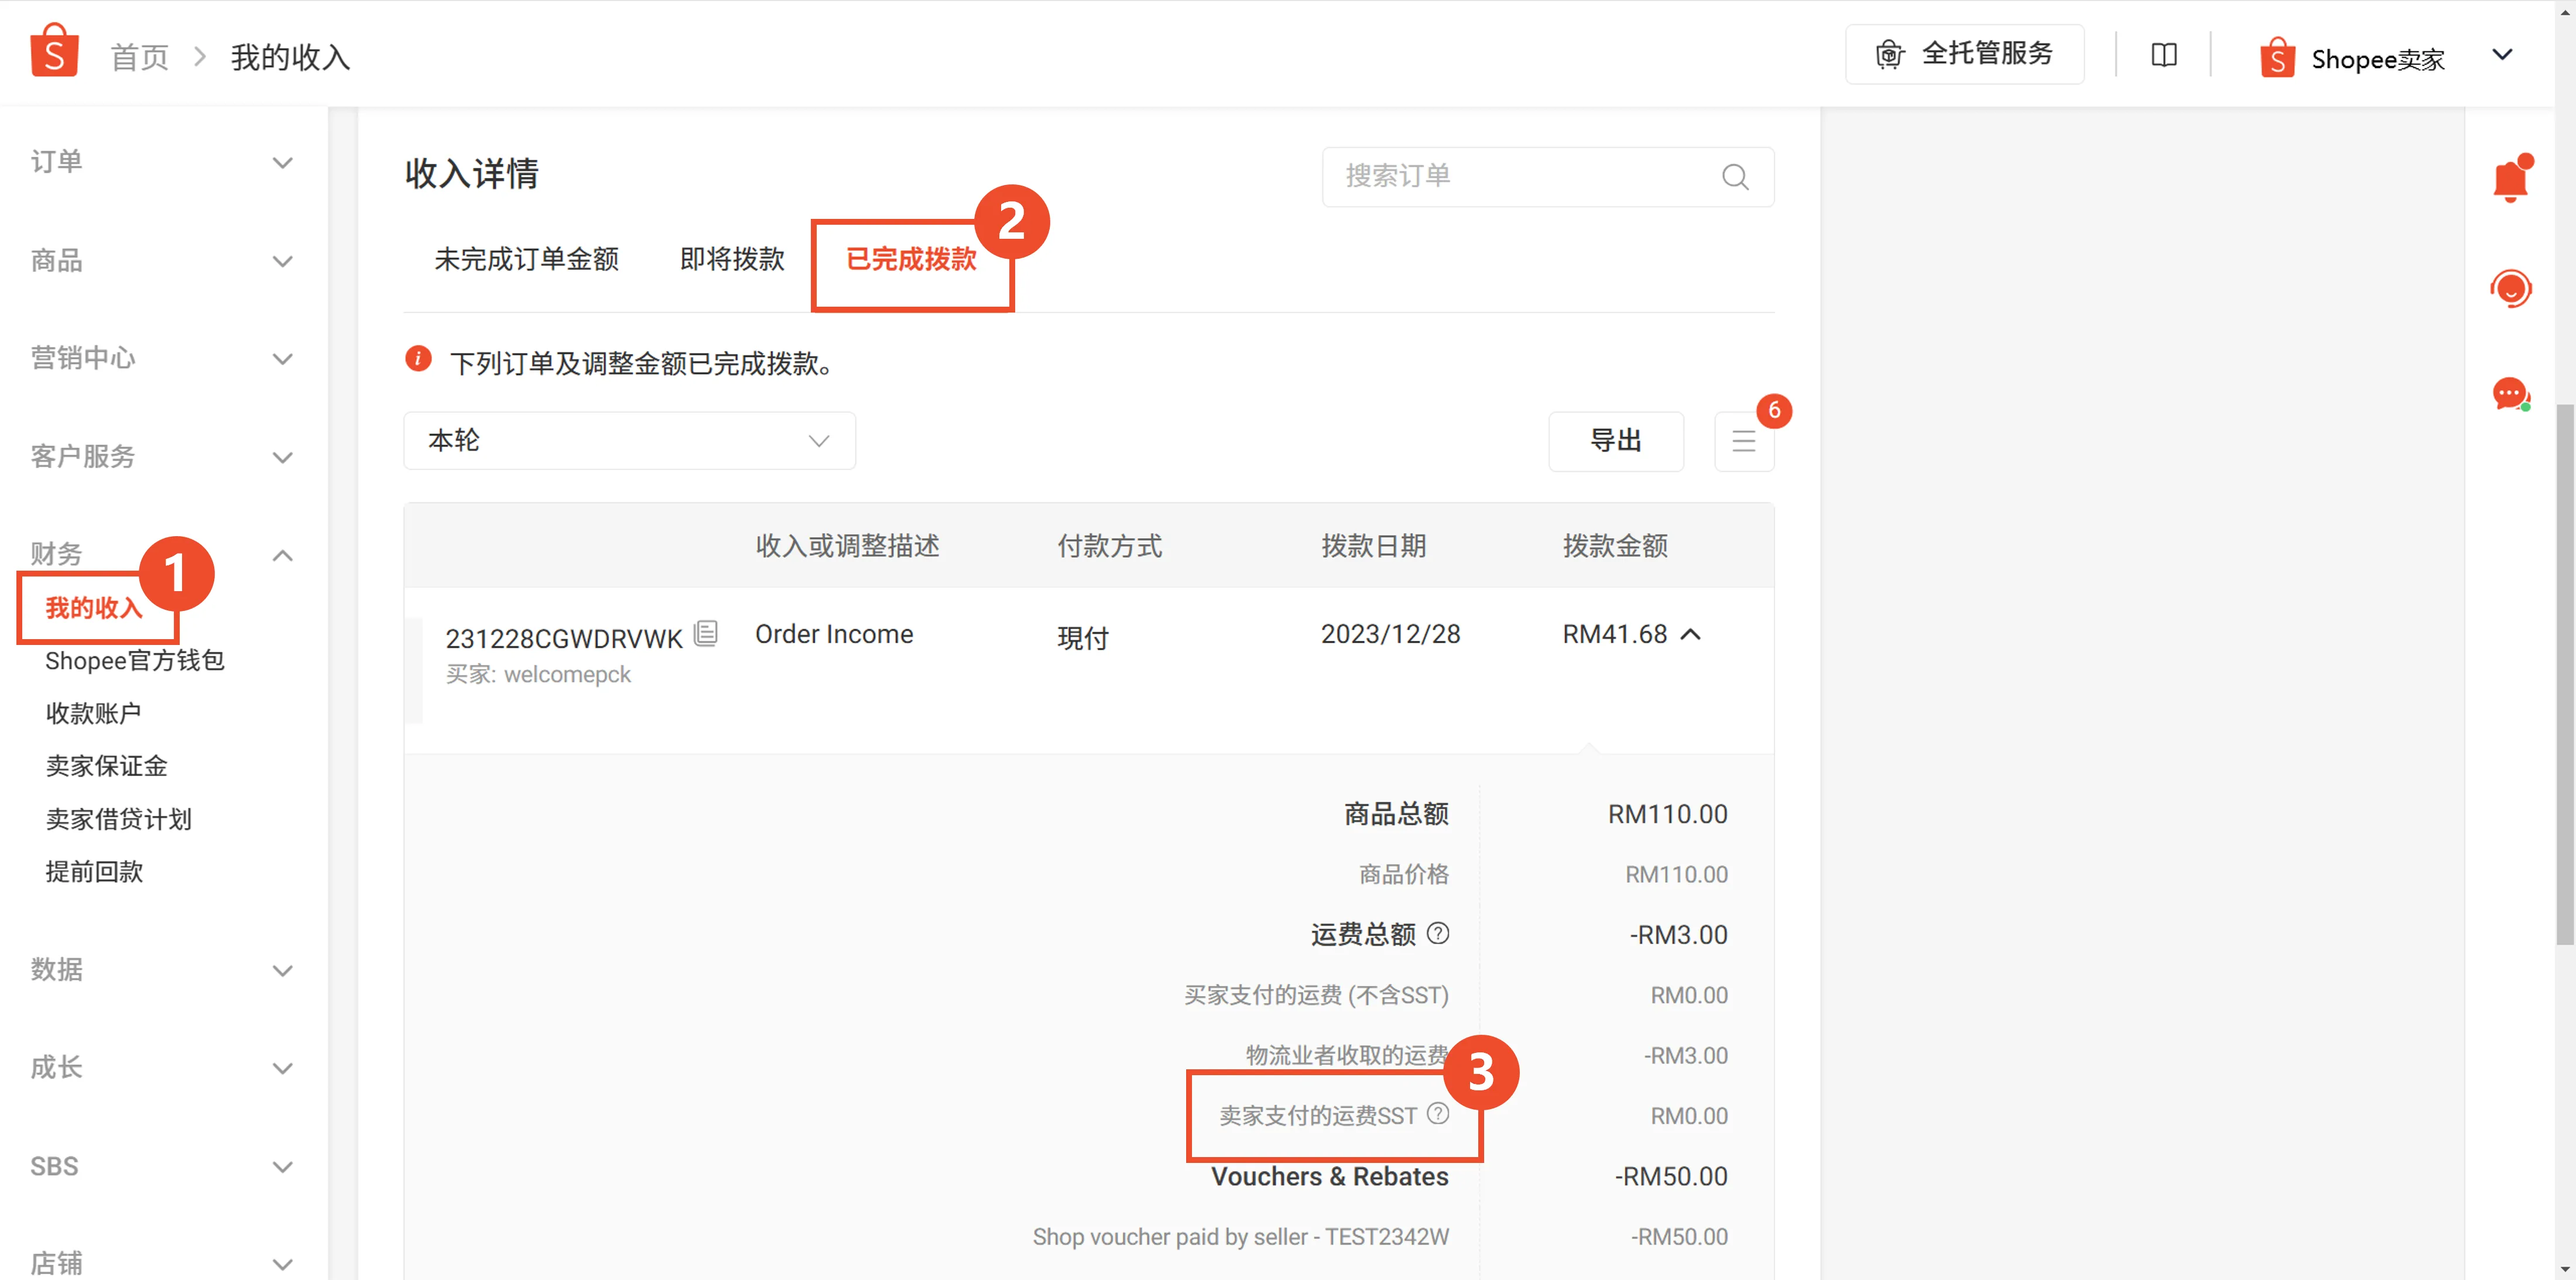Click the help icon next to 运费总额

(1438, 934)
